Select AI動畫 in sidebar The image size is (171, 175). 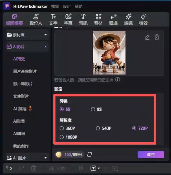point(19,121)
